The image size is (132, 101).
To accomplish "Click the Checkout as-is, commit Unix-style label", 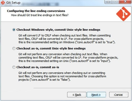I will point(51,48).
